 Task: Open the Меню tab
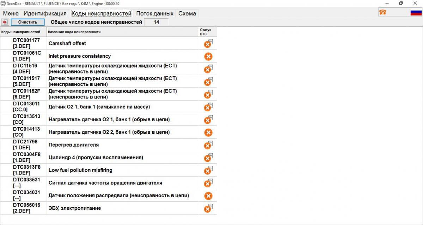[11, 13]
